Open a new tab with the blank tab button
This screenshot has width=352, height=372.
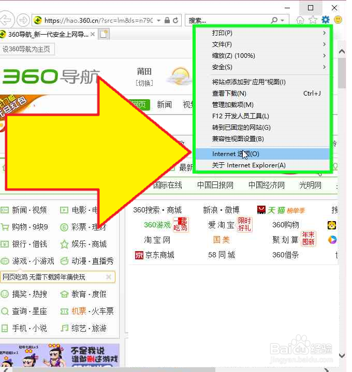pos(104,34)
